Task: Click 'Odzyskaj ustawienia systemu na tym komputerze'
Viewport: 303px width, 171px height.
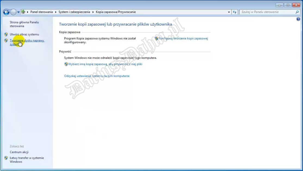Action: click(x=97, y=76)
